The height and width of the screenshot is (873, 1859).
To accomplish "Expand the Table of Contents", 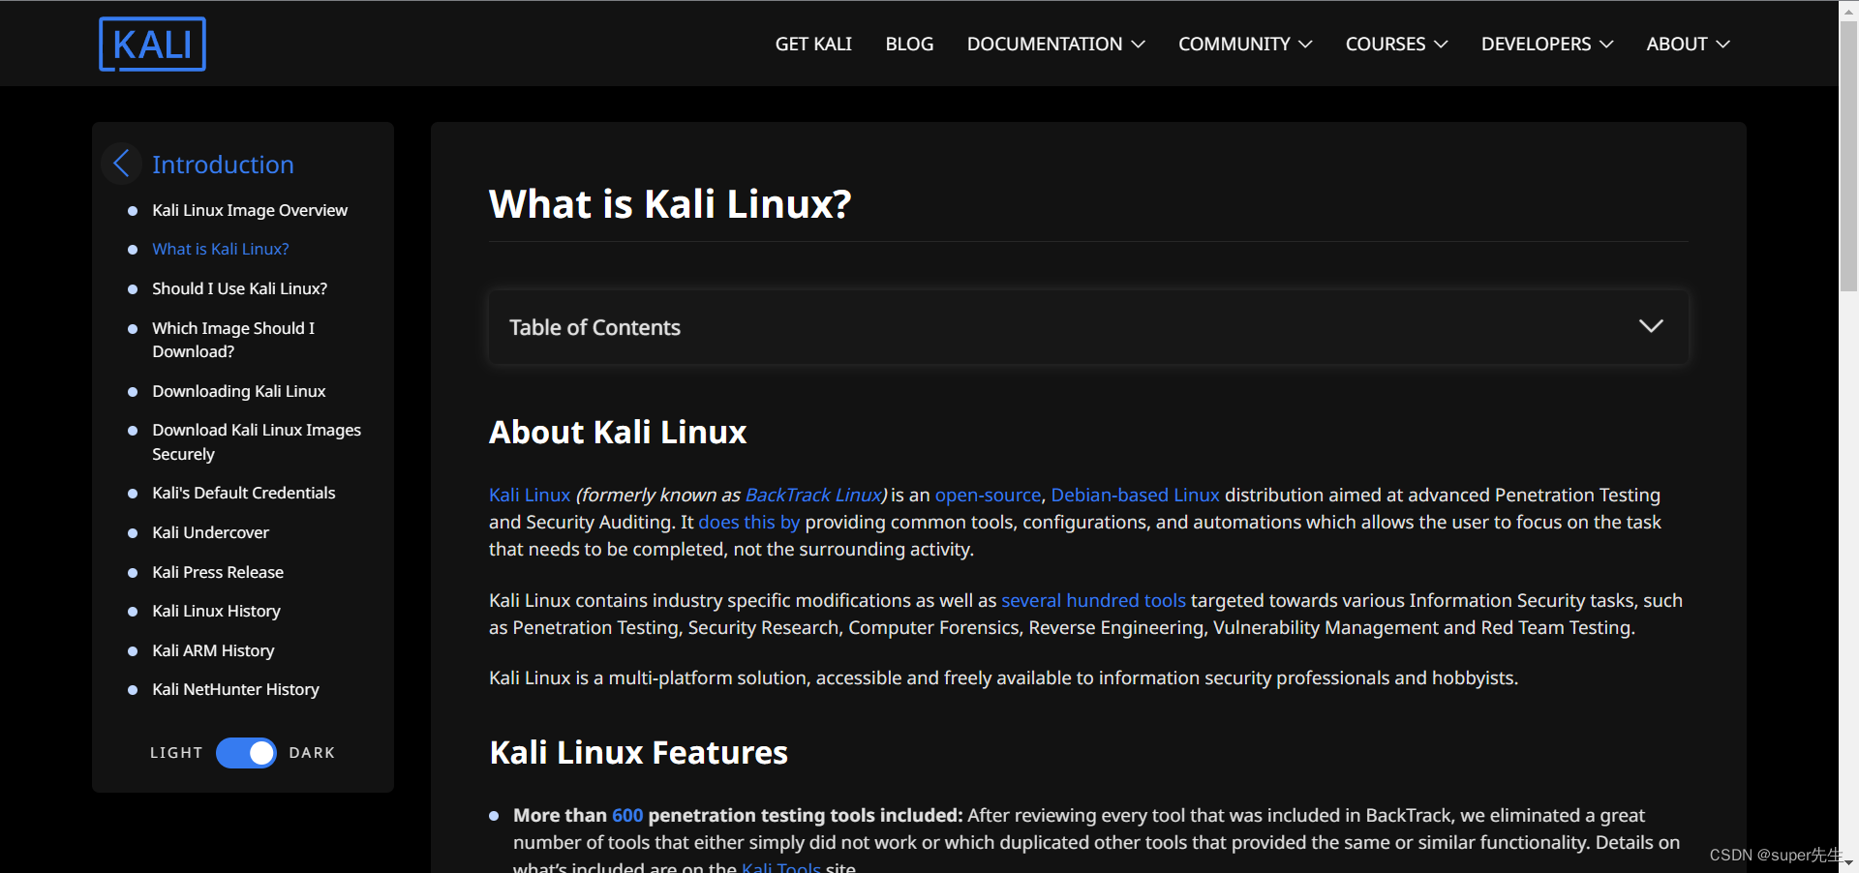I will 1088,327.
